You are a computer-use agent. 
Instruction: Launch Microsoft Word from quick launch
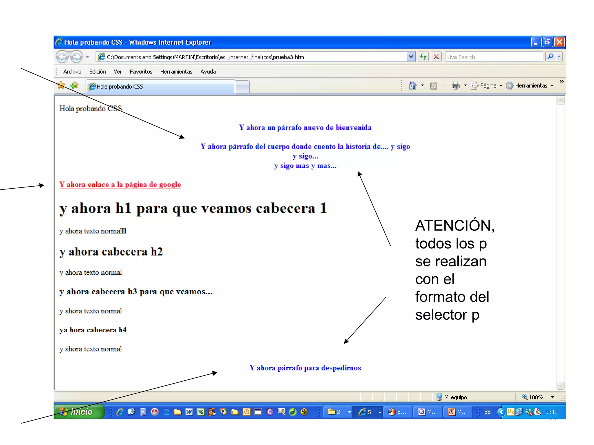pos(189,412)
